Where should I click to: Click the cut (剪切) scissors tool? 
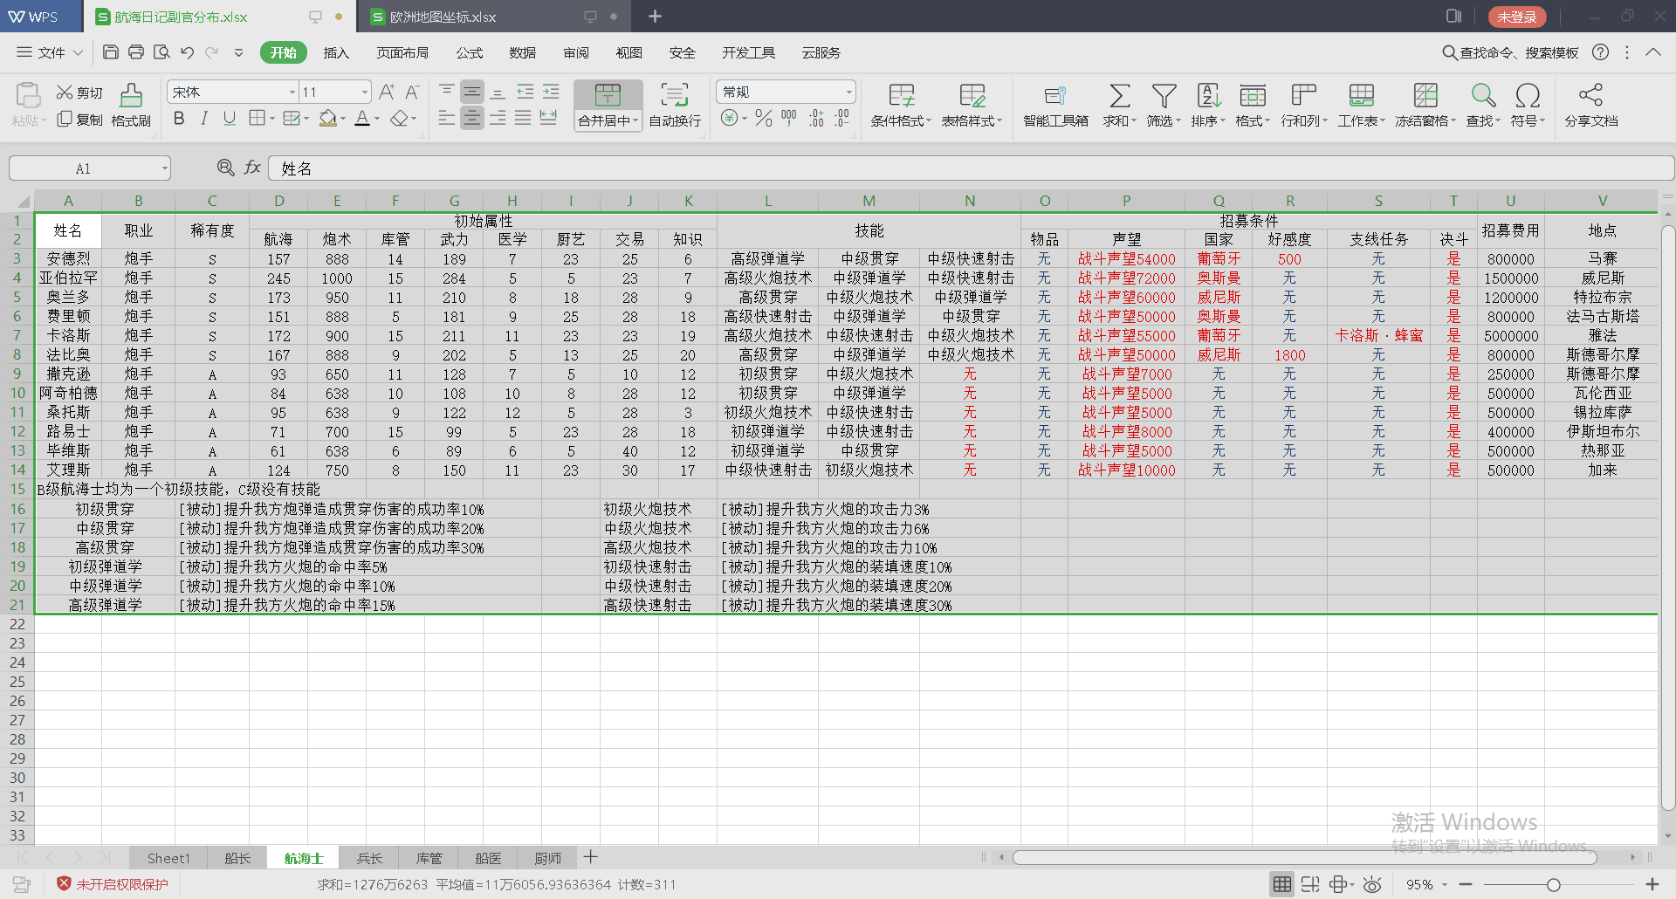coord(79,93)
